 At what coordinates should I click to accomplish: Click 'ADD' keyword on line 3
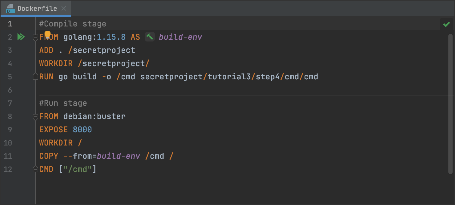click(x=46, y=50)
